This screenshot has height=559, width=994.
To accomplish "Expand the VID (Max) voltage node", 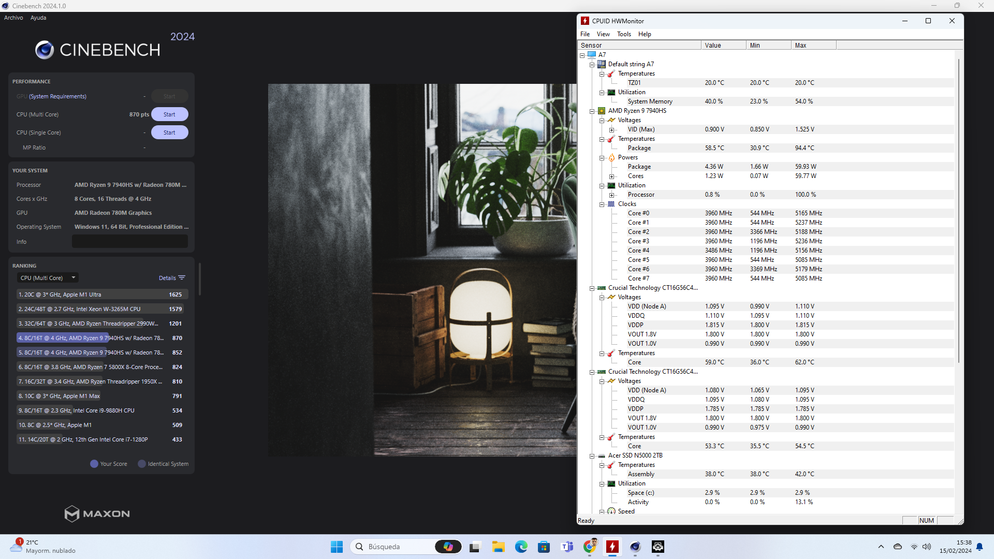I will [x=611, y=129].
